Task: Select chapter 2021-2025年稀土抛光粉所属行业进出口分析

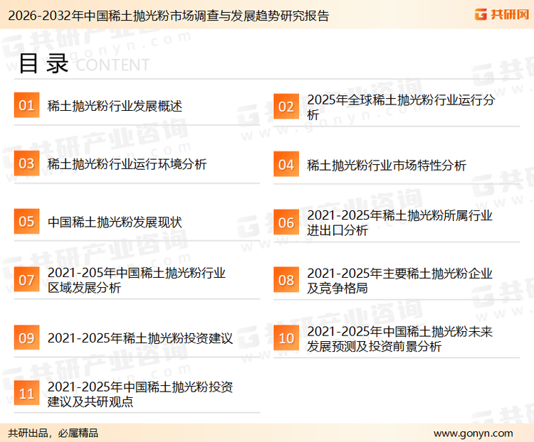Action: (400, 222)
